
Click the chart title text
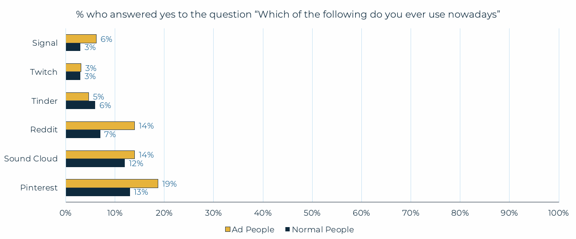pos(288,14)
